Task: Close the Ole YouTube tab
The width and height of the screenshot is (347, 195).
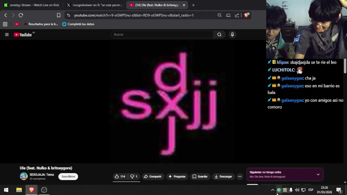Action: pos(184,5)
